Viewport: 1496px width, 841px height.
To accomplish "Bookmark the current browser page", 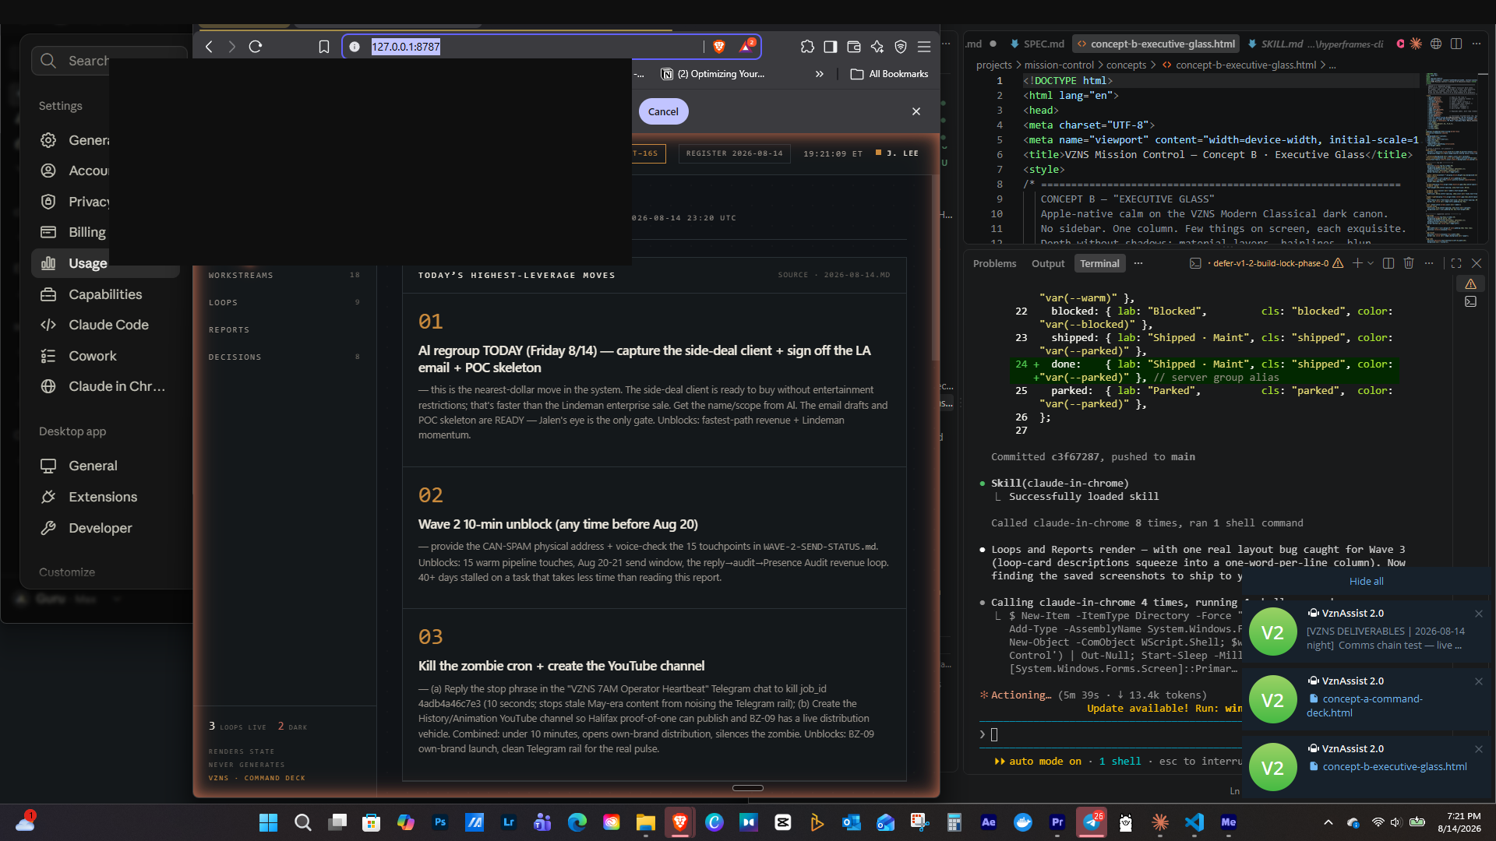I will coord(324,47).
